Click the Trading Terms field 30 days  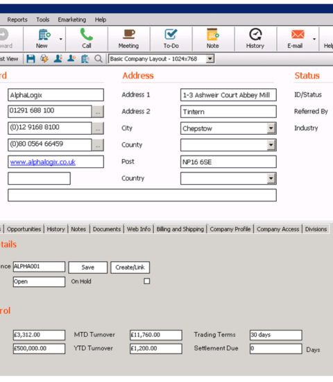276,335
